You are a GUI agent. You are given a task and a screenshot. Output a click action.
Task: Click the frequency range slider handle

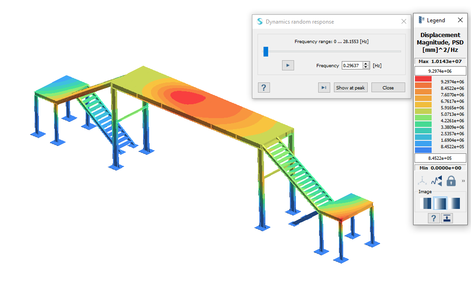coord(266,51)
